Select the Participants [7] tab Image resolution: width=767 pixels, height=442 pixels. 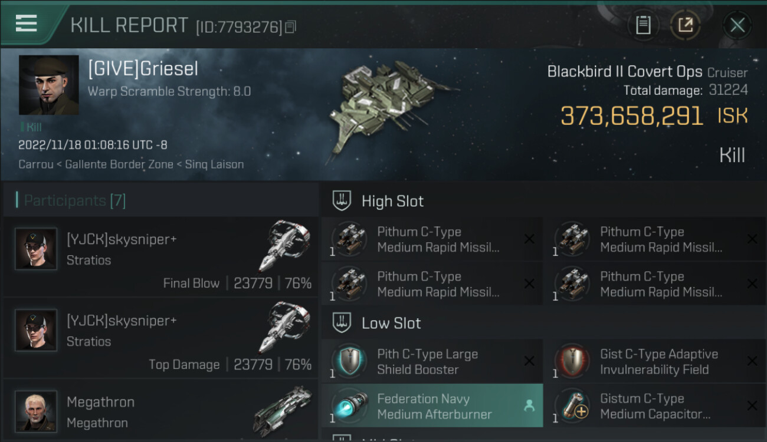pyautogui.click(x=74, y=201)
